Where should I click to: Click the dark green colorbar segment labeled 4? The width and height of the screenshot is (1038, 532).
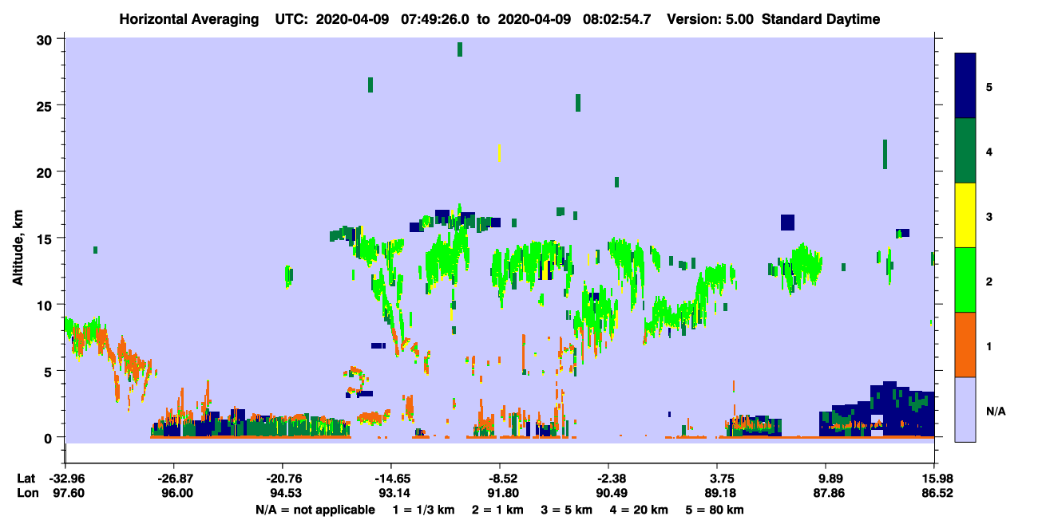(x=965, y=151)
